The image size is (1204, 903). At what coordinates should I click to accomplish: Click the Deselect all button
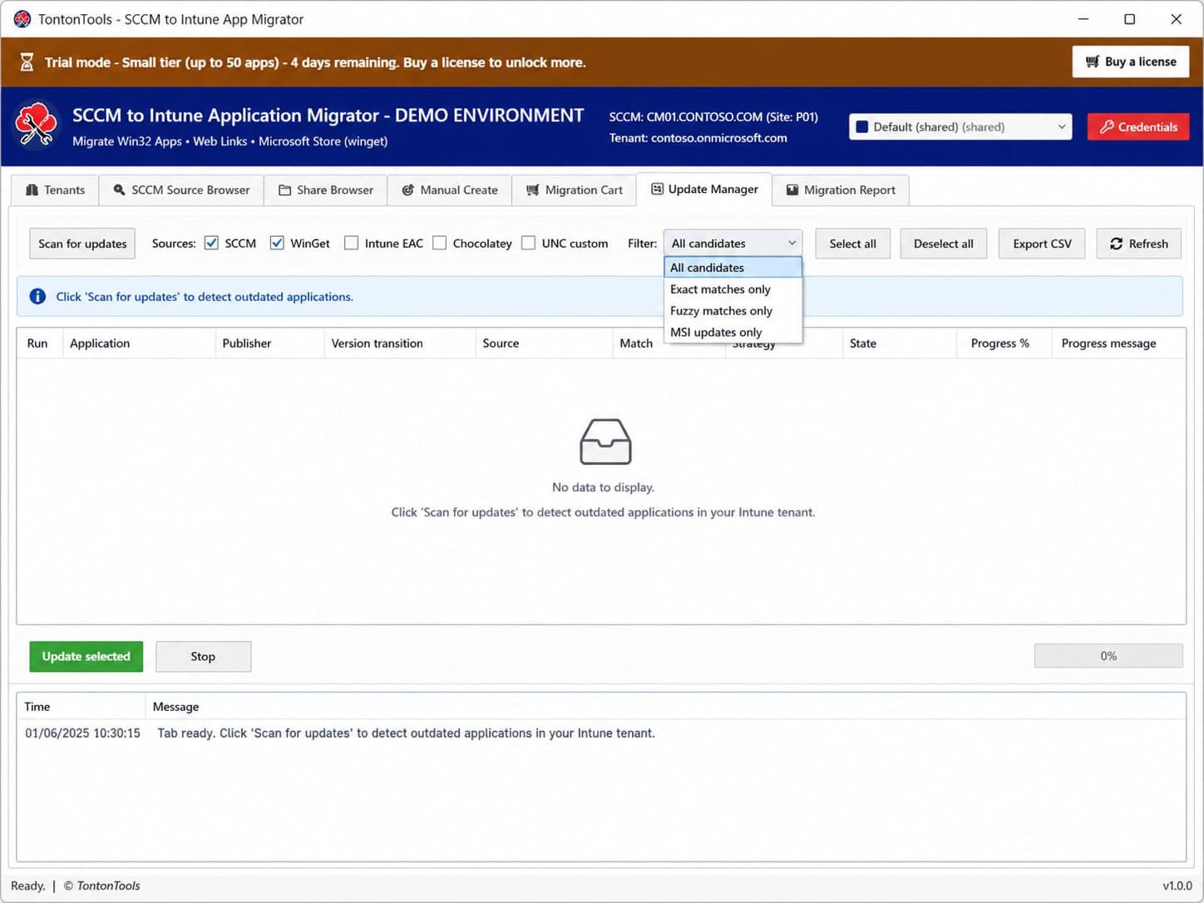tap(943, 244)
